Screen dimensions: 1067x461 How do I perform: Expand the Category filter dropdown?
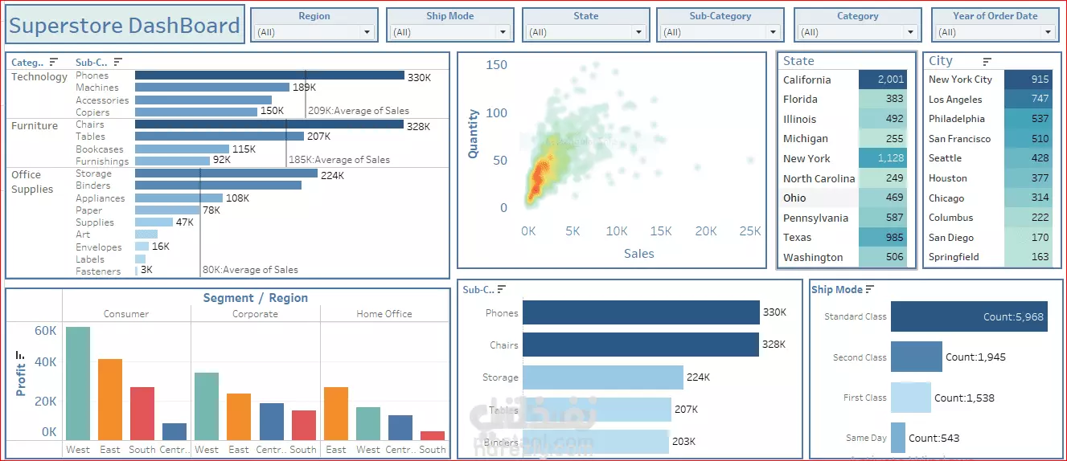[857, 32]
